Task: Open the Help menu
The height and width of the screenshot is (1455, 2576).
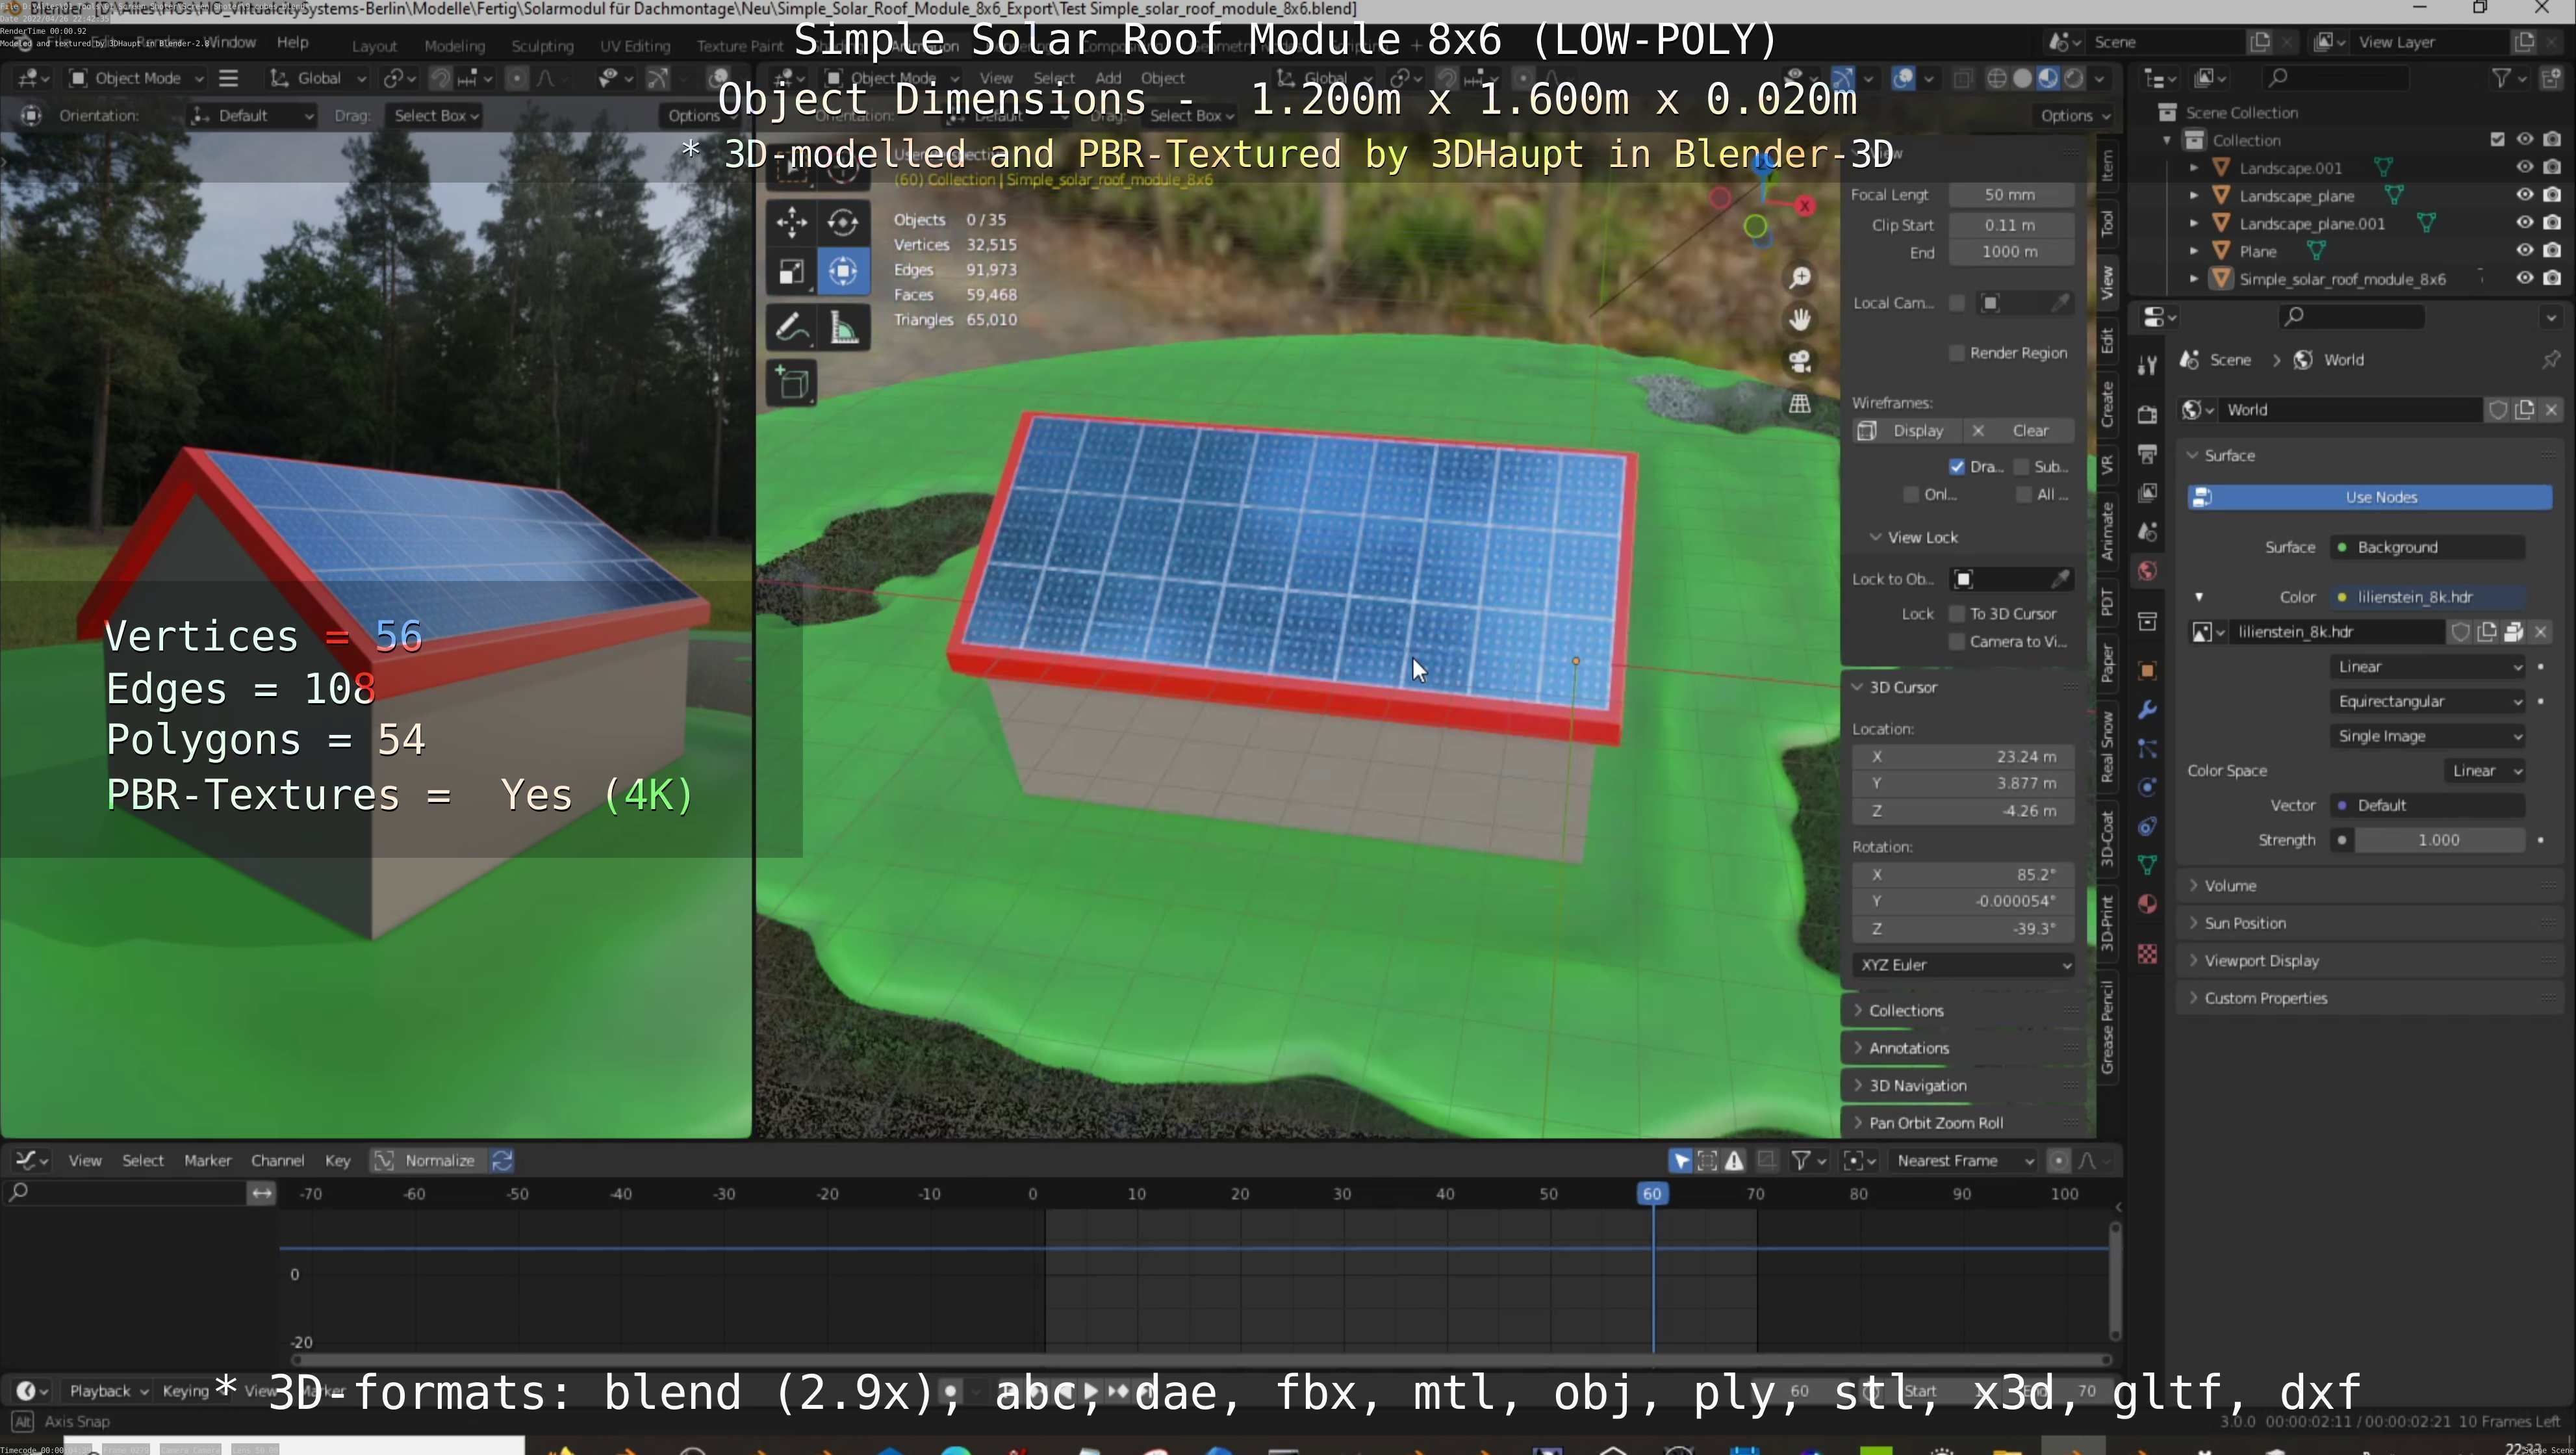Action: coord(292,42)
